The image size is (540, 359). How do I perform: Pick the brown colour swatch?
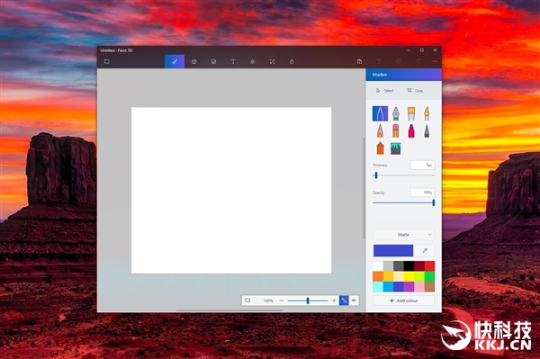tap(429, 287)
